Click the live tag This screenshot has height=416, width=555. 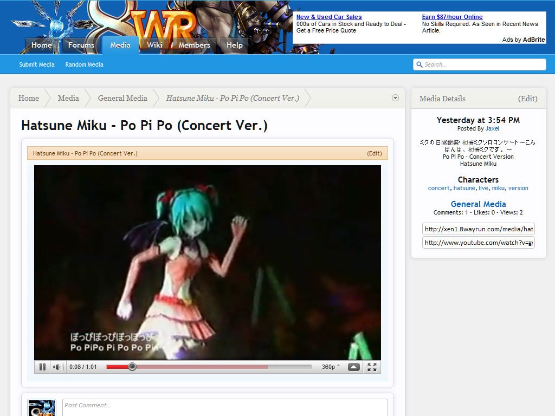[x=483, y=188]
